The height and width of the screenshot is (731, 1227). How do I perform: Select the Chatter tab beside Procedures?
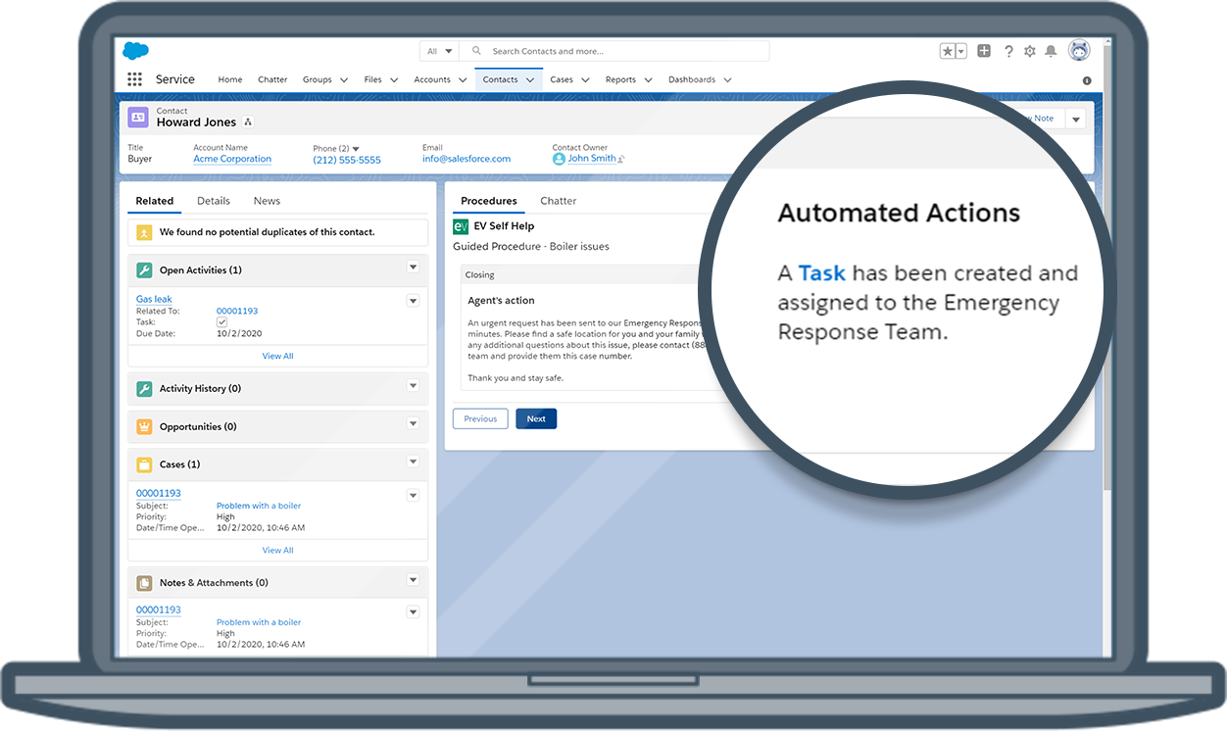tap(558, 201)
